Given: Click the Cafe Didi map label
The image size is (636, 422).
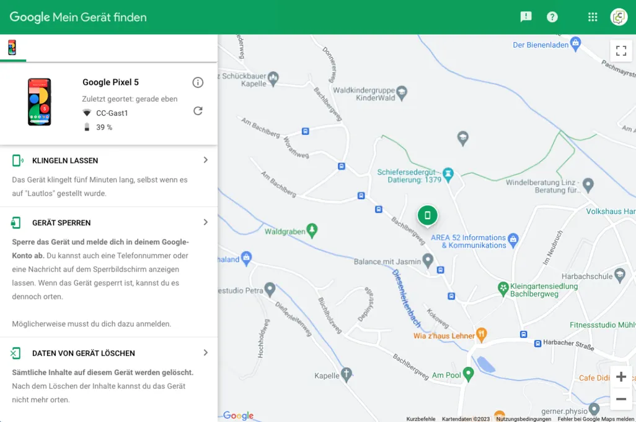Looking at the screenshot, I should coord(594,377).
